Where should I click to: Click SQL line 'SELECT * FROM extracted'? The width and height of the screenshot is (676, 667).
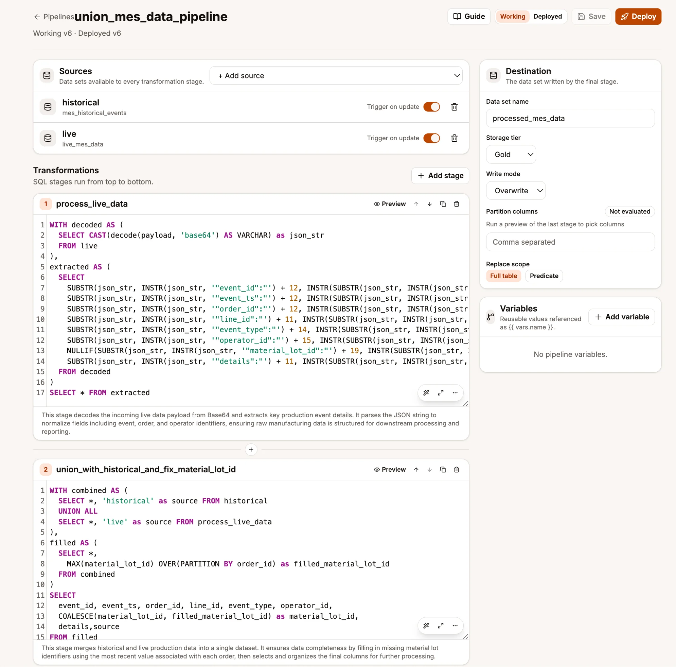pyautogui.click(x=100, y=393)
